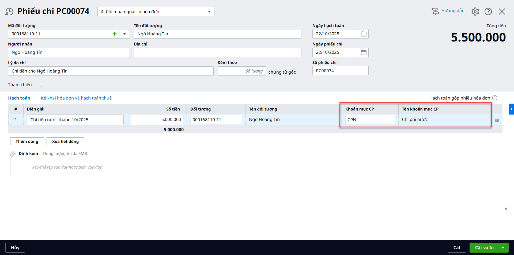Image resolution: width=514 pixels, height=255 pixels.
Task: Click the Thêm dòng button
Action: (27, 141)
